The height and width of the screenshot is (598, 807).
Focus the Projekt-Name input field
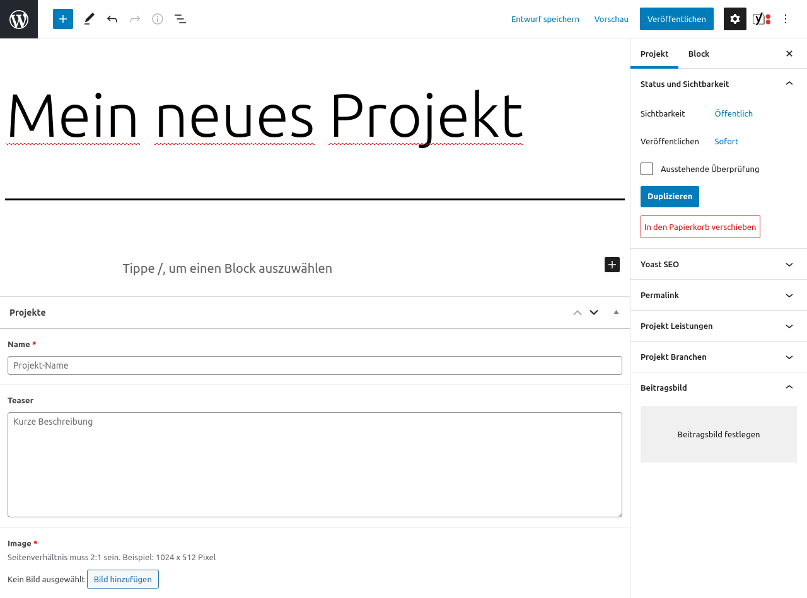pos(315,365)
